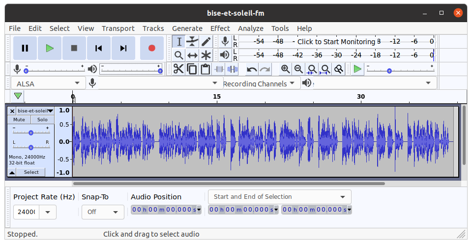The height and width of the screenshot is (244, 472).
Task: Click the Project Rate input field
Action: tap(26, 212)
